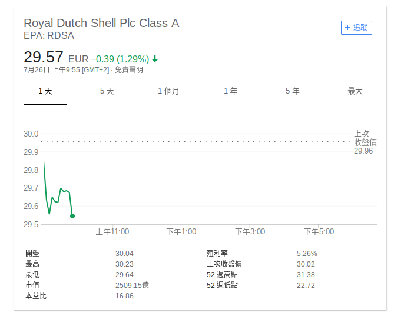Click the EPA: RDSA ticker text

point(49,36)
